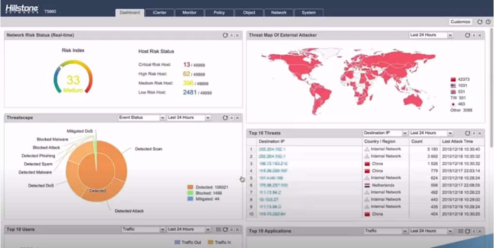Screen dimensions: 494x248
Task: Toggle the green Blocked legend swatch
Action: coord(190,193)
